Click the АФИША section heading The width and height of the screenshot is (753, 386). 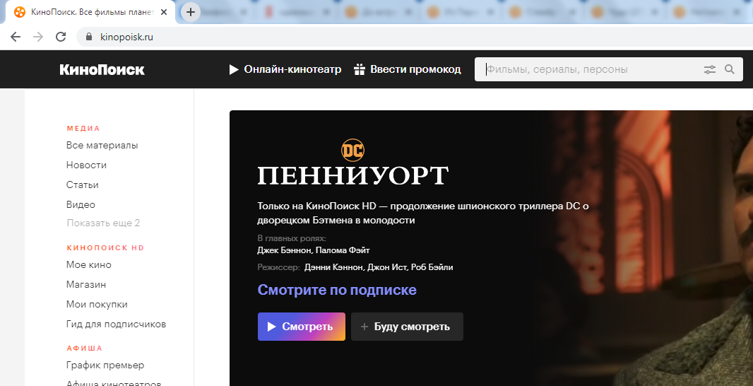[x=85, y=348]
